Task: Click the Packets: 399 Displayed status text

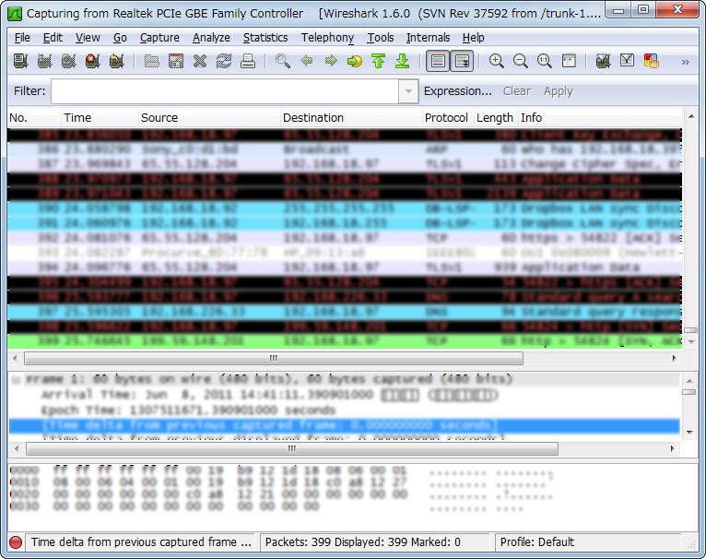Action: click(x=362, y=541)
